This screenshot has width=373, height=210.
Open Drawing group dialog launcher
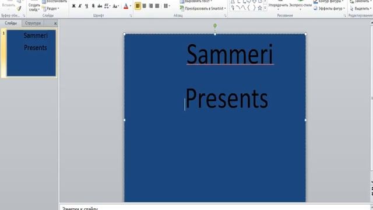(x=344, y=16)
